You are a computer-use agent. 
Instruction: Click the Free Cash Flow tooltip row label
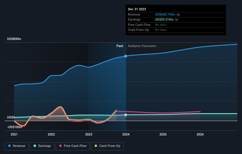coord(139,25)
